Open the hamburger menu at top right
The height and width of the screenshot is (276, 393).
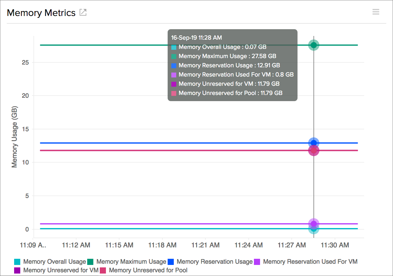[x=376, y=12]
